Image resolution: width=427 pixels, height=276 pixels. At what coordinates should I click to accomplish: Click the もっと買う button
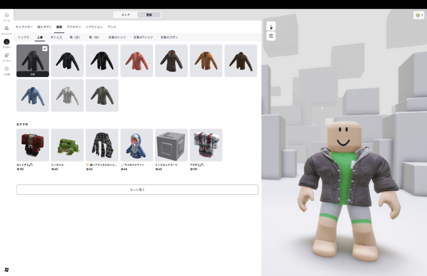pos(137,190)
